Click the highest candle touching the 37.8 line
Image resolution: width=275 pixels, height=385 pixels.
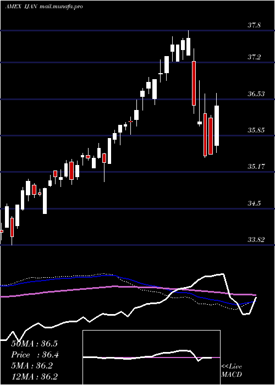[188, 47]
